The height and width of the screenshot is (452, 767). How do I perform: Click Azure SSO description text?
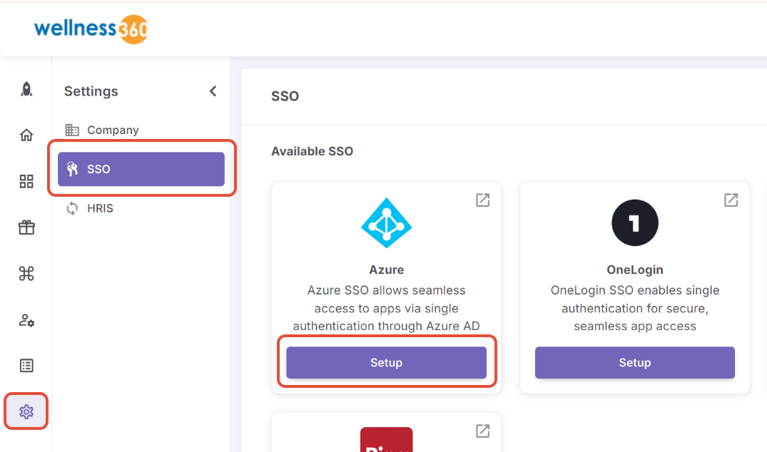pyautogui.click(x=387, y=308)
